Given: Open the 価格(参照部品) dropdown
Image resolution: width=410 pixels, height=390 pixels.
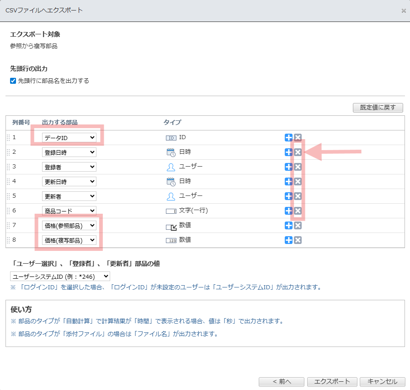Looking at the screenshot, I should [69, 226].
